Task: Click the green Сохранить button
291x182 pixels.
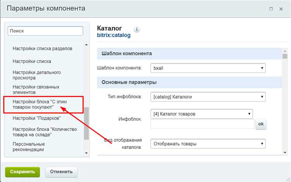Action: [x=23, y=172]
